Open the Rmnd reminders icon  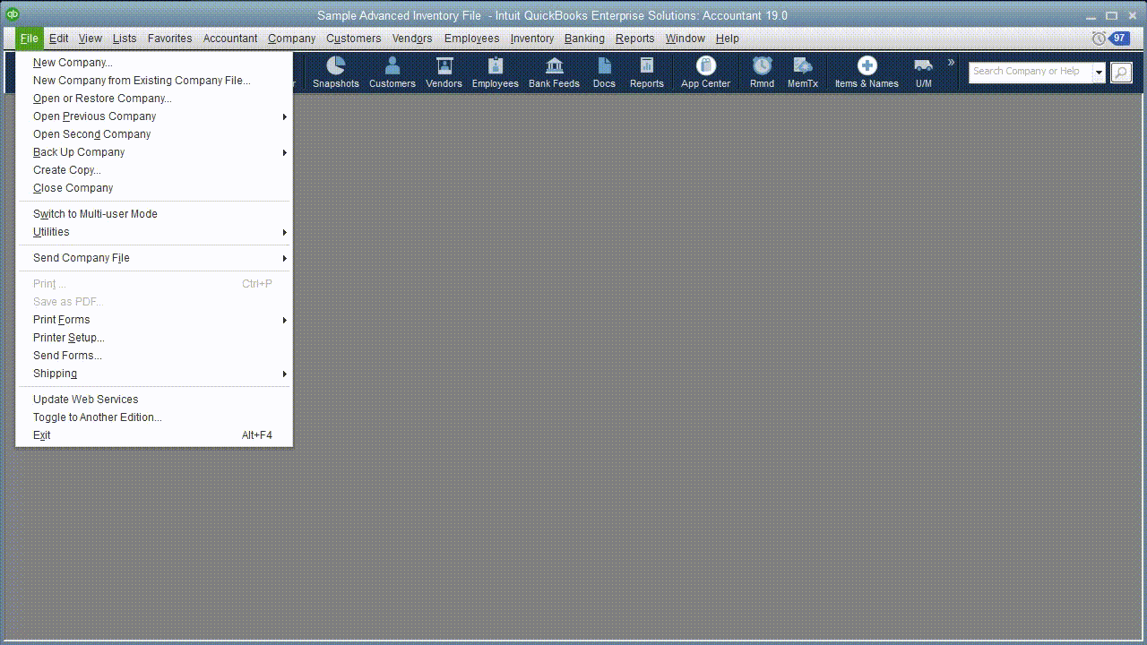[762, 72]
